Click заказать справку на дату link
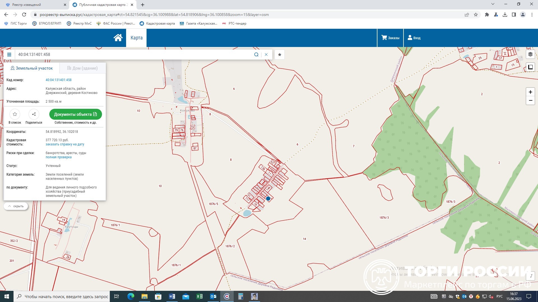538x302 pixels. tap(65, 144)
